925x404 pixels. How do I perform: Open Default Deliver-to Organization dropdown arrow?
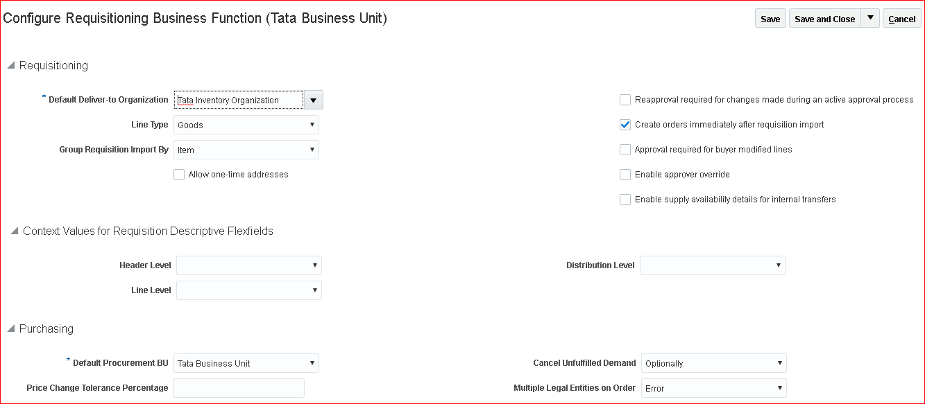313,100
